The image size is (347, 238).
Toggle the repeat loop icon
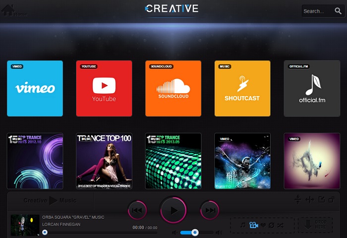coord(271,226)
